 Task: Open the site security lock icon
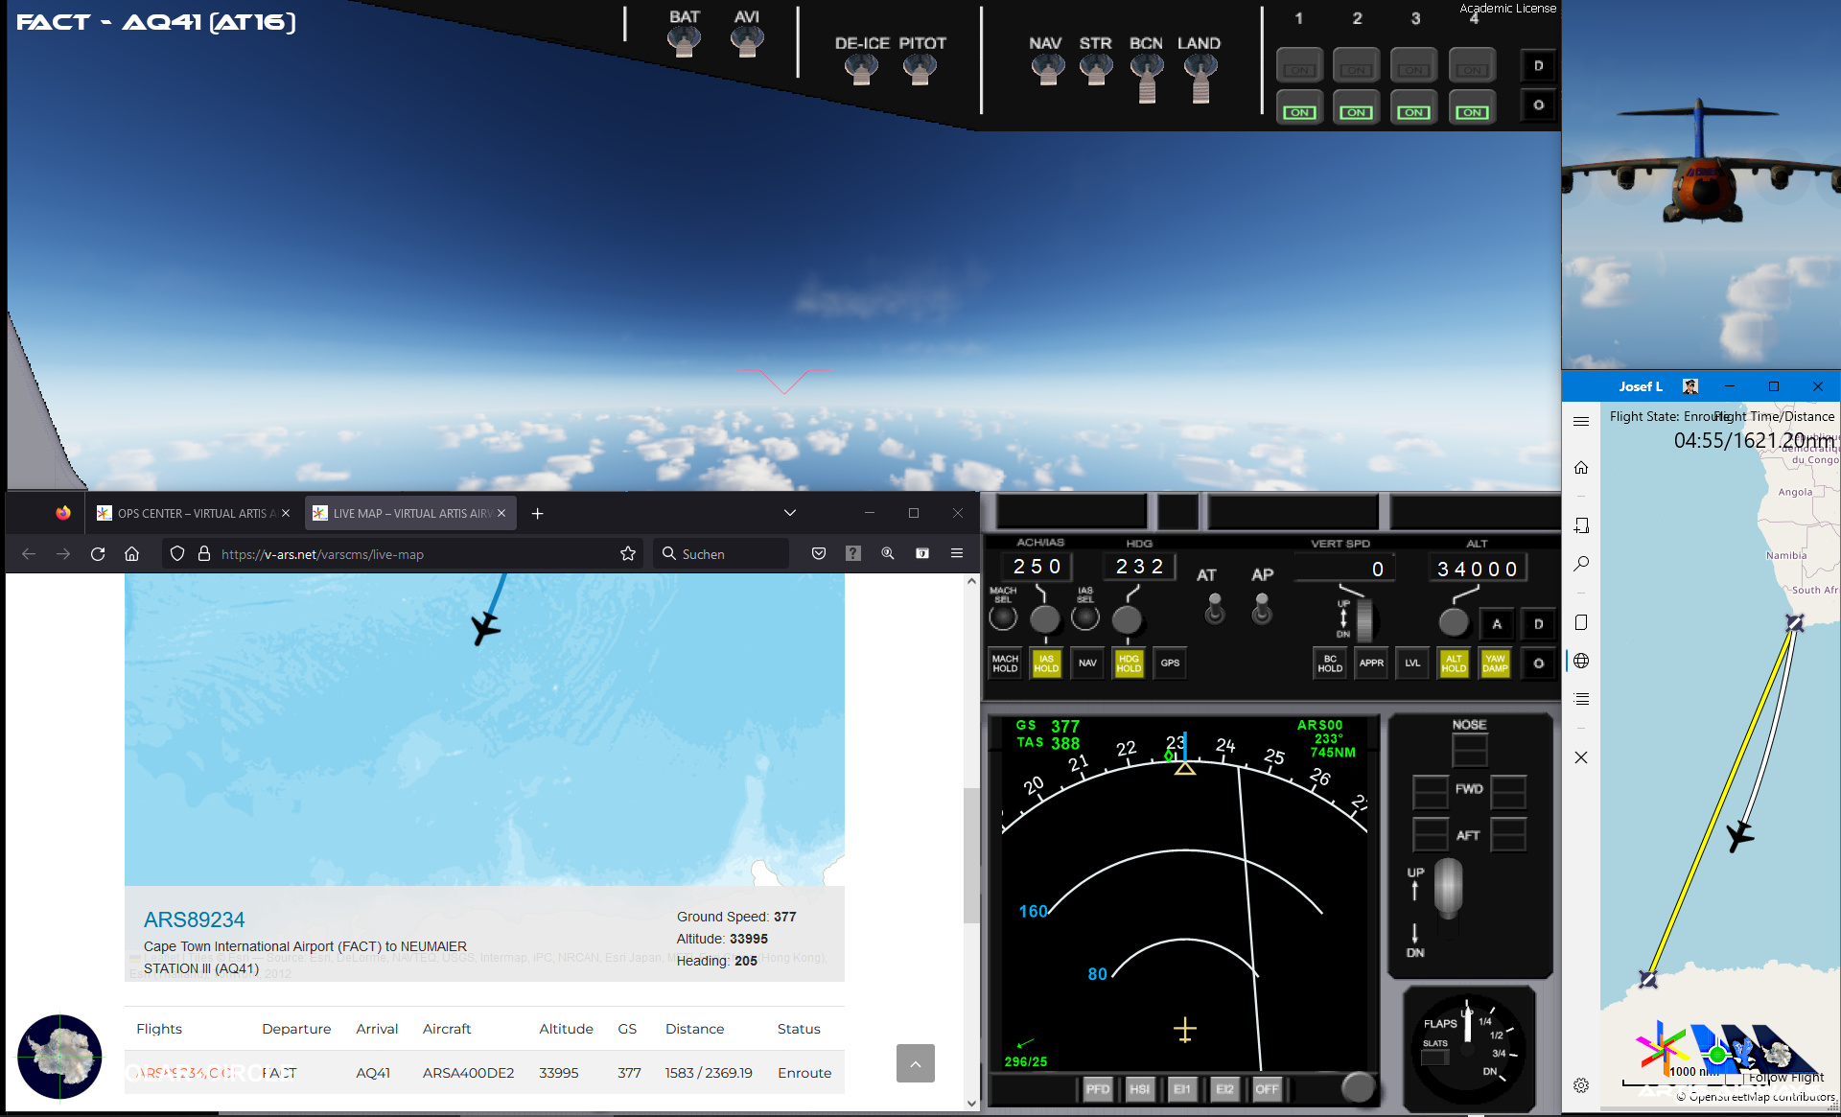click(204, 553)
